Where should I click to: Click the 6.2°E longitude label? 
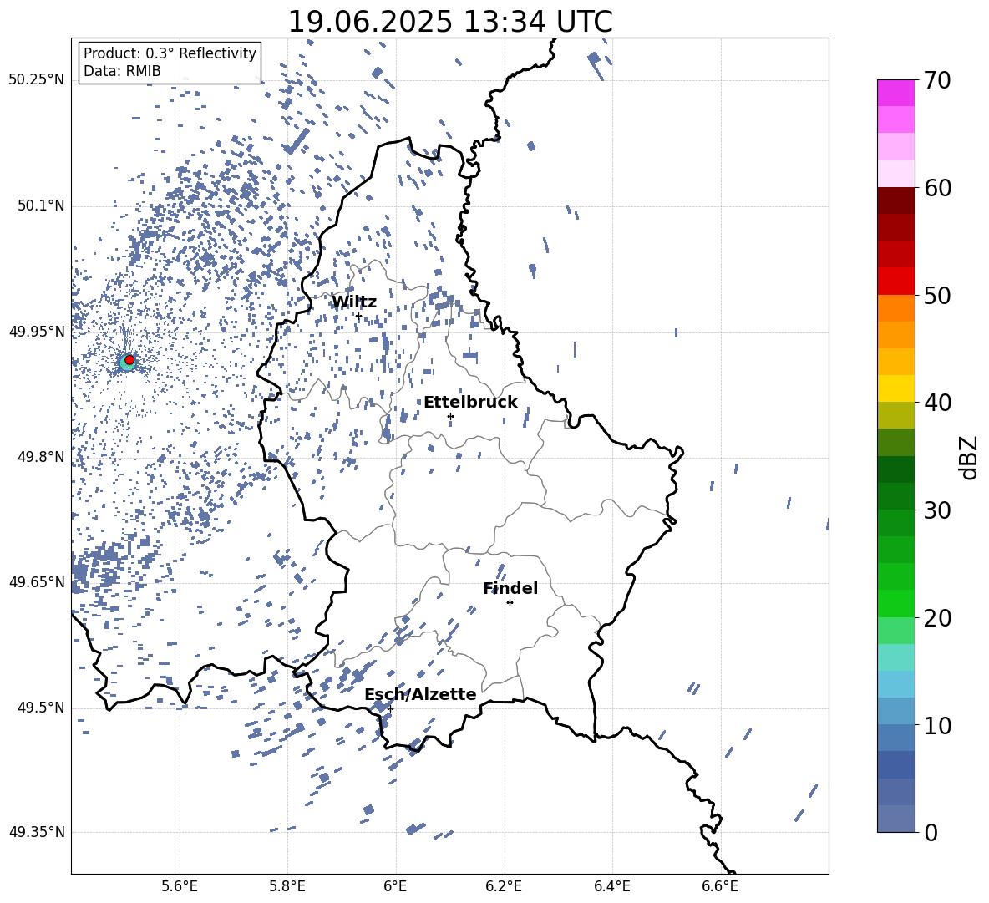tap(504, 886)
